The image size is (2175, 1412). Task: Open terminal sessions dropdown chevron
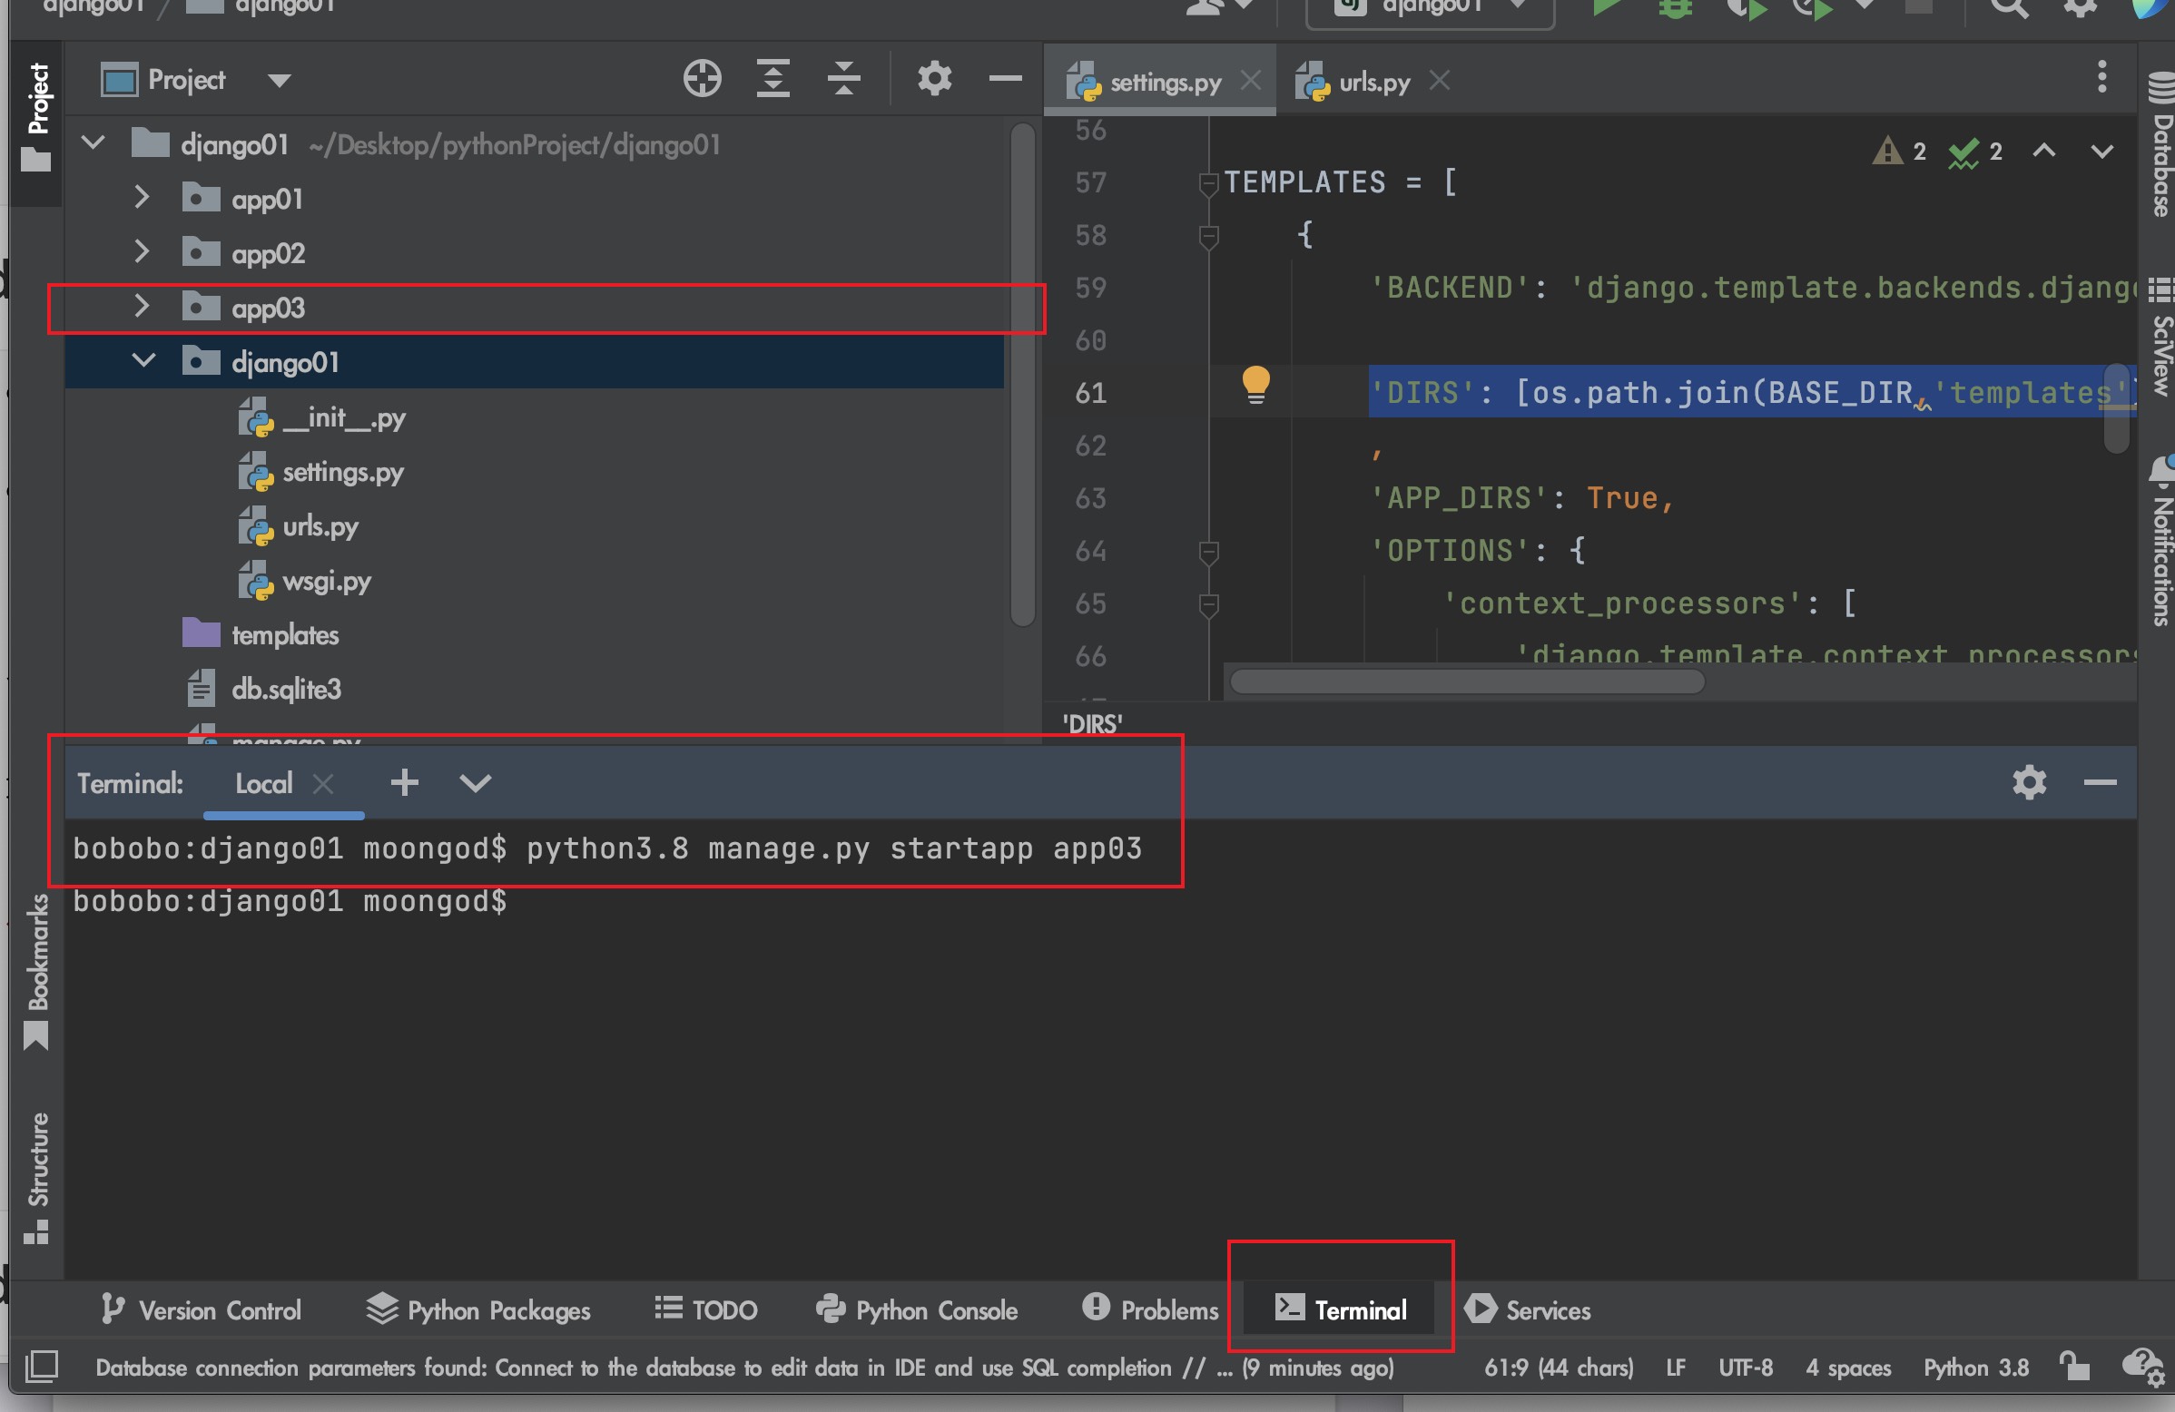coord(475,782)
